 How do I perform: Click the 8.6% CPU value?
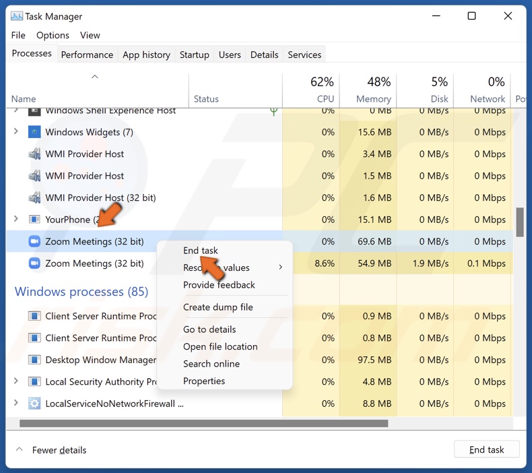[325, 263]
